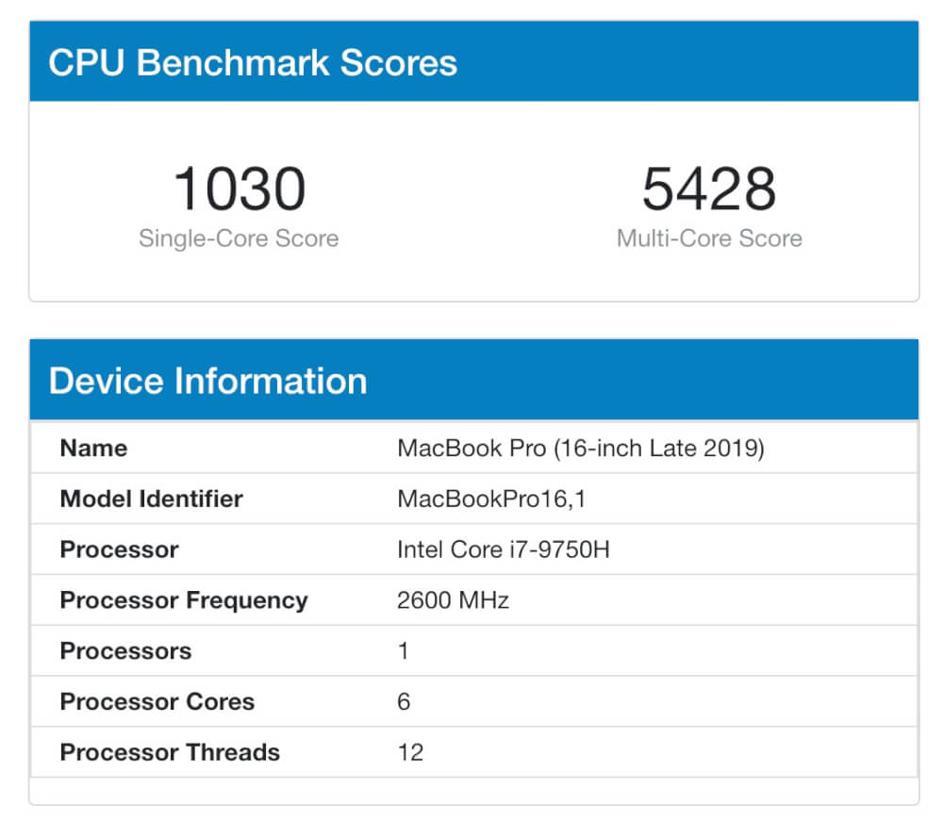Click the Device Information header
943x820 pixels.
(x=208, y=381)
